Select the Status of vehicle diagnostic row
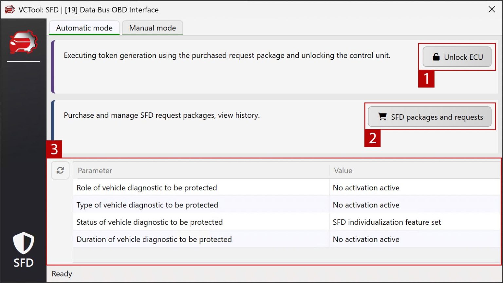503x283 pixels. point(149,222)
